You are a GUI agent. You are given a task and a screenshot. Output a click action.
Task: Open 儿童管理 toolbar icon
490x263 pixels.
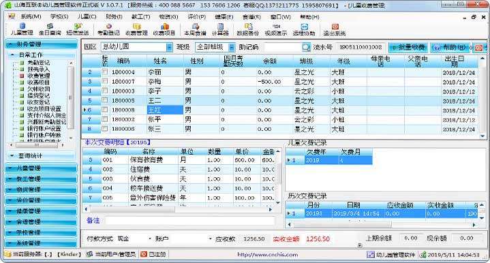(x=22, y=29)
